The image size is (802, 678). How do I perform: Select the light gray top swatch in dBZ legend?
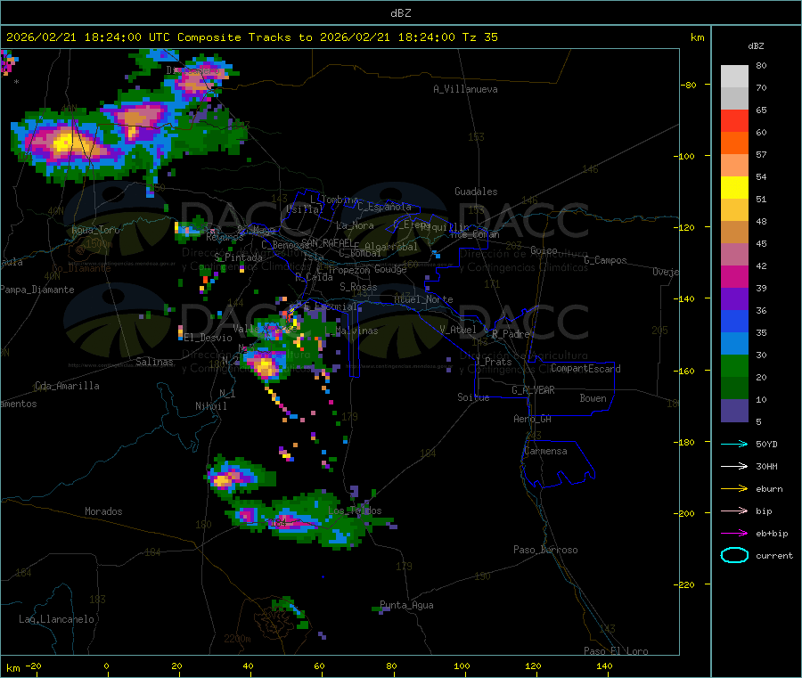click(734, 77)
